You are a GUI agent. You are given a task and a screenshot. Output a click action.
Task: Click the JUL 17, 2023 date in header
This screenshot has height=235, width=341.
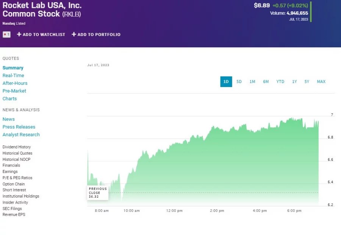click(x=299, y=19)
